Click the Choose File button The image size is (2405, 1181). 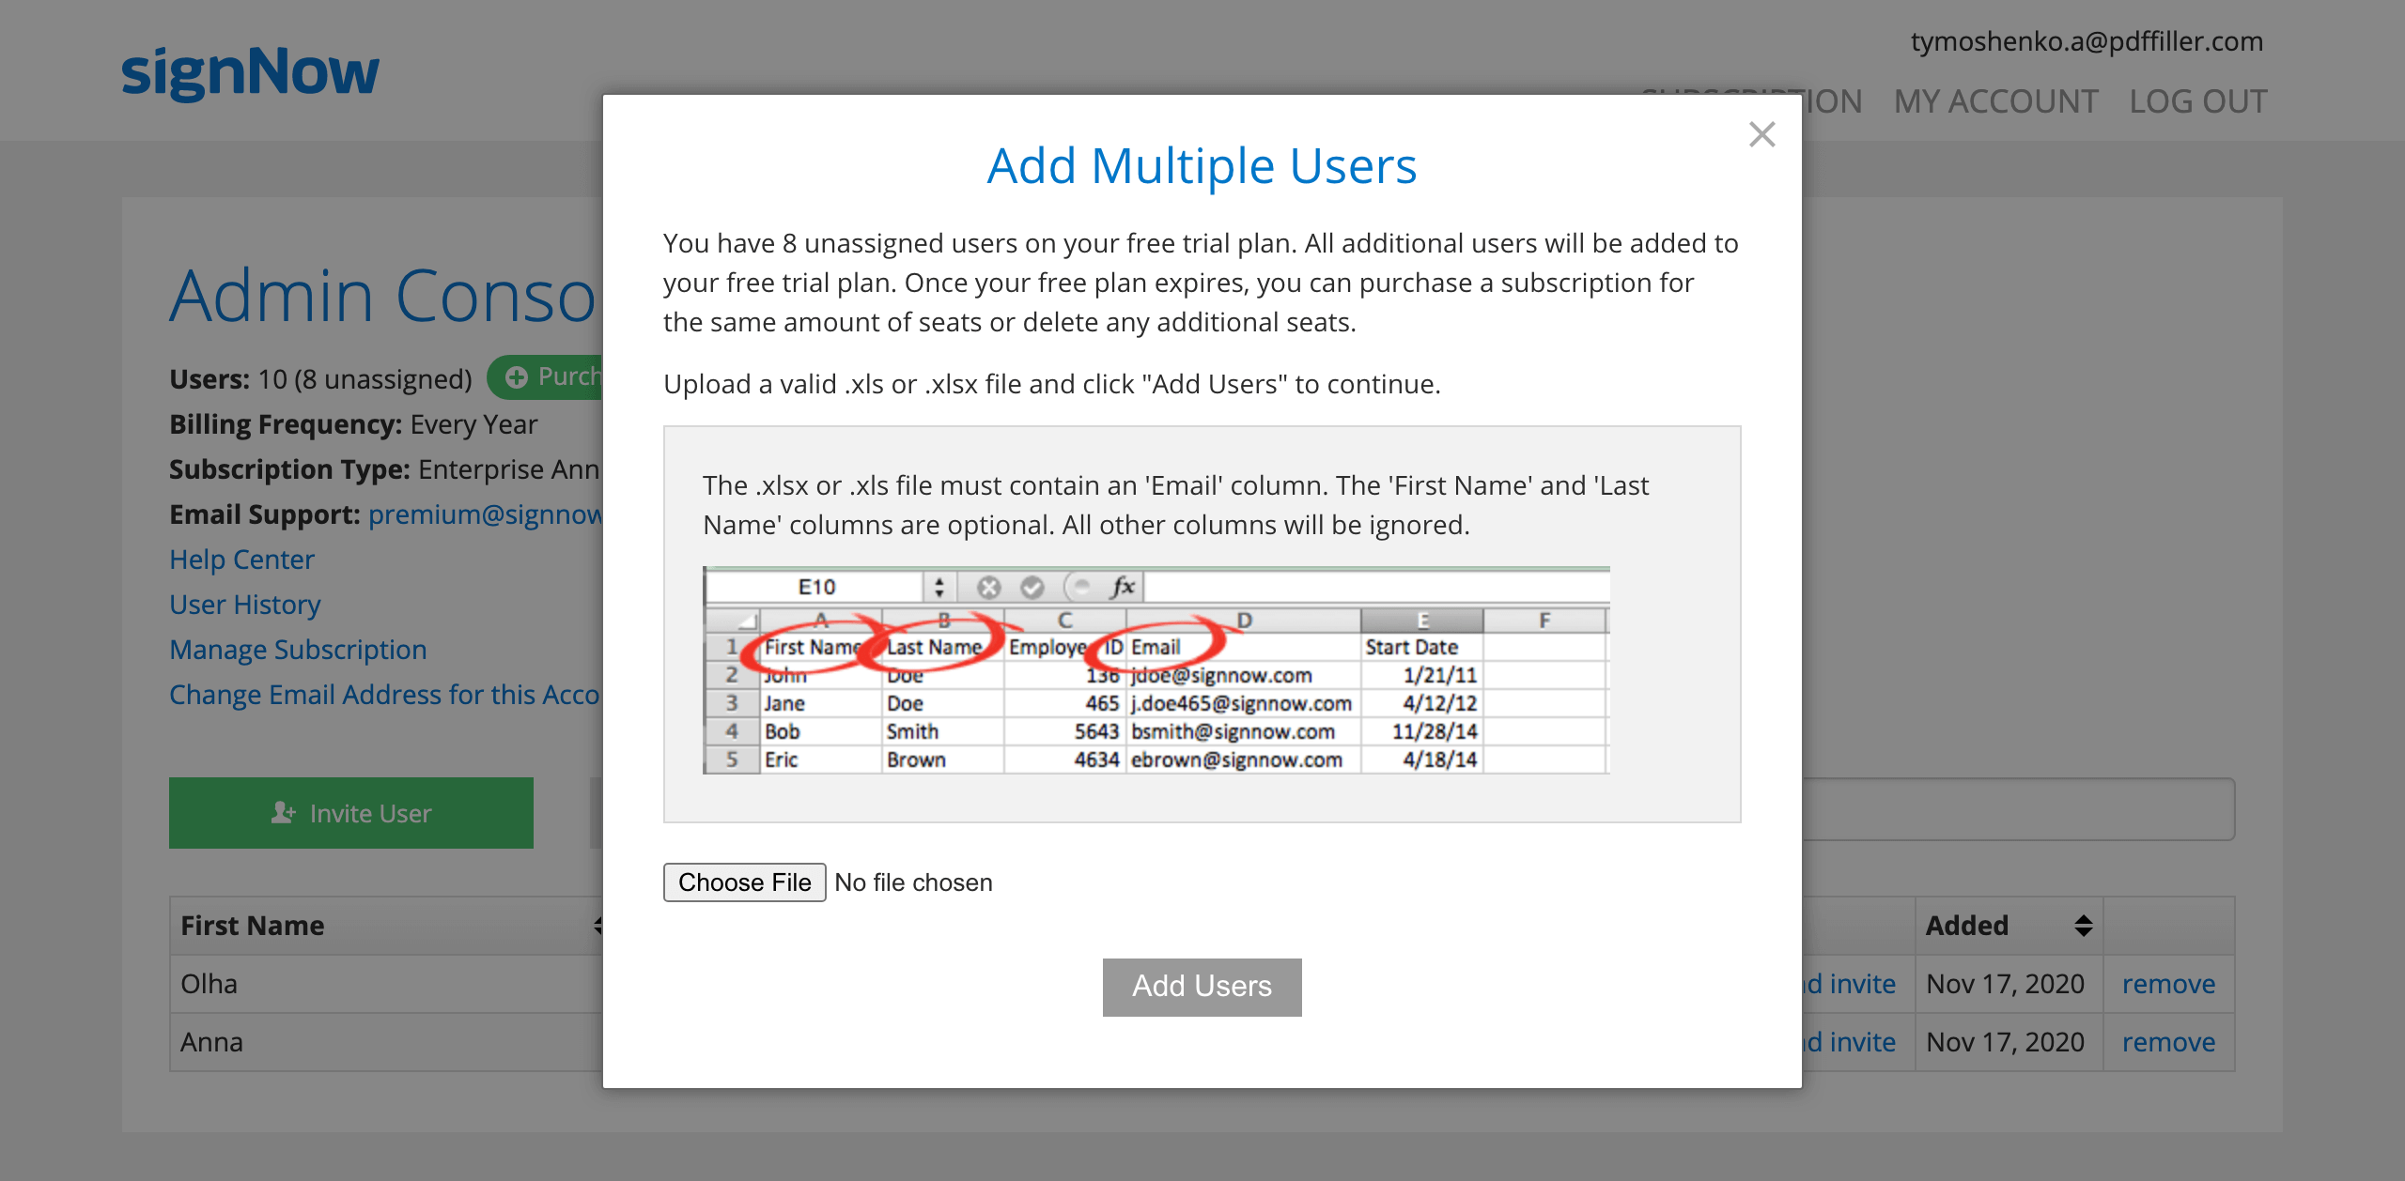coord(744,882)
